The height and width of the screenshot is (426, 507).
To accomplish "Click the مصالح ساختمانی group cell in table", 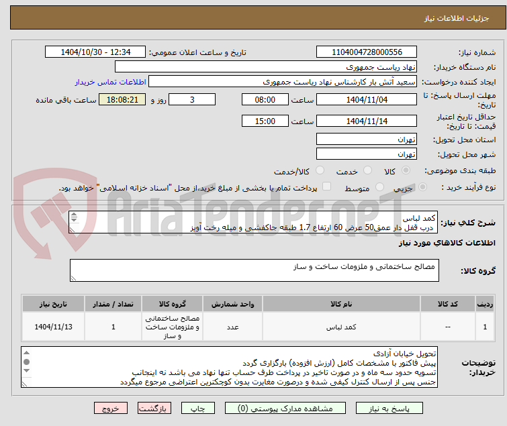I will coord(173,327).
